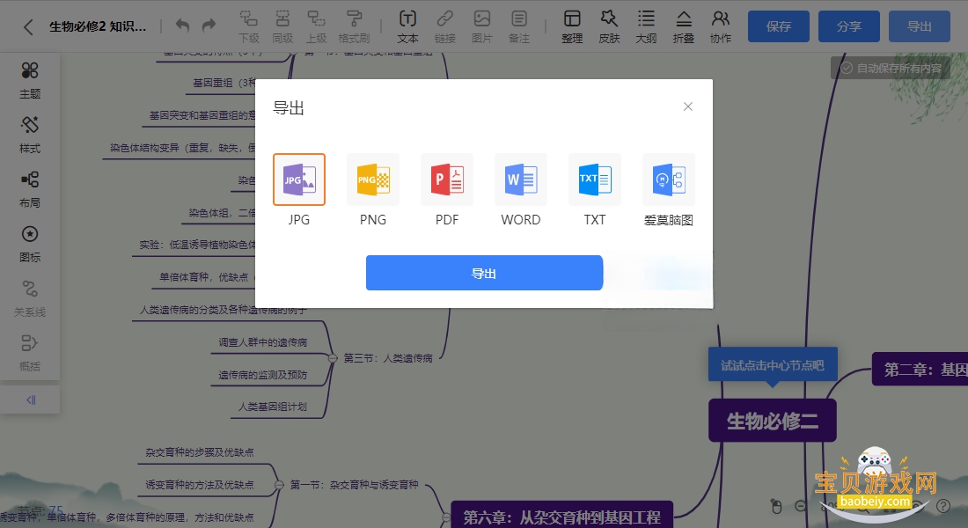Viewport: 968px width, 528px height.
Task: Select the 关系线 relation line tool
Action: coord(30,298)
